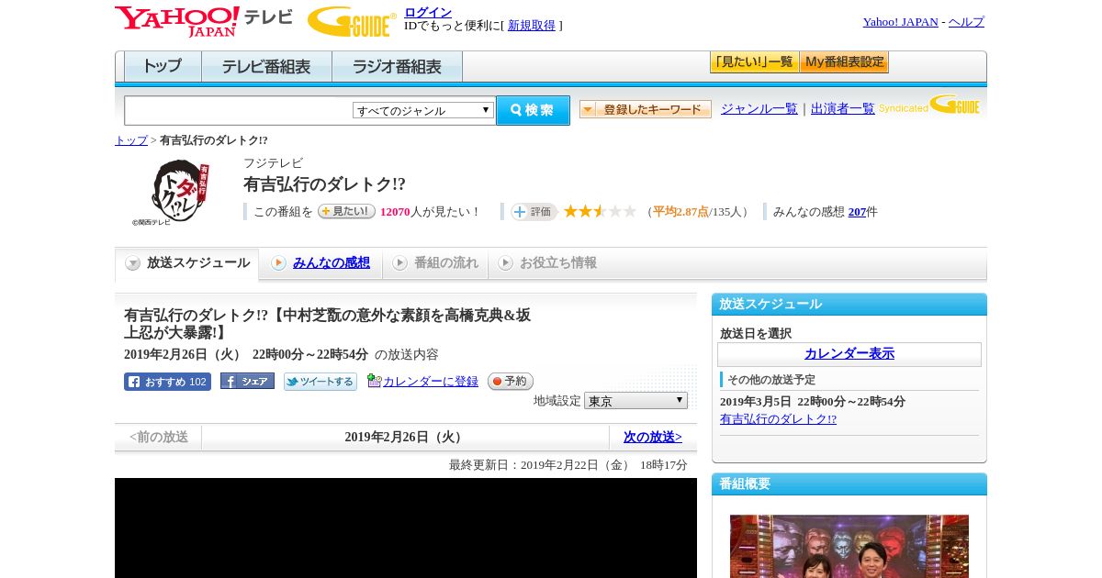Click the 評価 rating button
Screen dimensions: 1102x578
click(534, 212)
